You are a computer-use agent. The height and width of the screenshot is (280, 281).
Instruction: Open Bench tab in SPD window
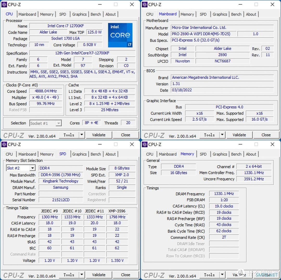96,154
